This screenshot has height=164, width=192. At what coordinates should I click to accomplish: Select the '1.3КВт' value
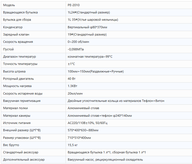point(73,86)
